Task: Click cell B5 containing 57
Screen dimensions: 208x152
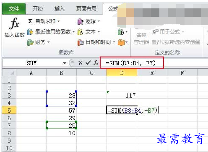Action: click(x=61, y=111)
